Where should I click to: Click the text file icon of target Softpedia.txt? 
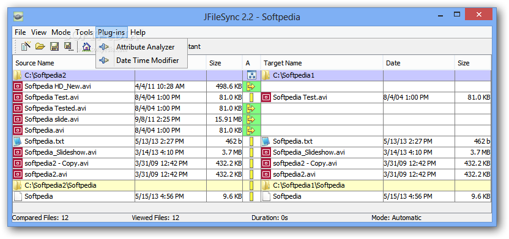[266, 141]
